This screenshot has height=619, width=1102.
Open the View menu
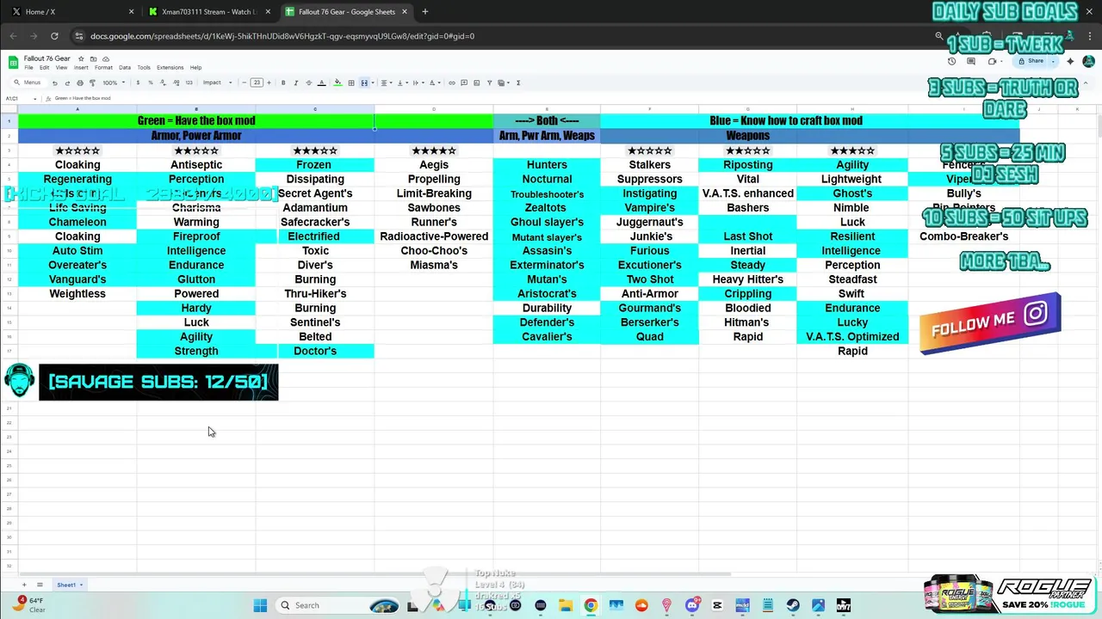(x=62, y=67)
